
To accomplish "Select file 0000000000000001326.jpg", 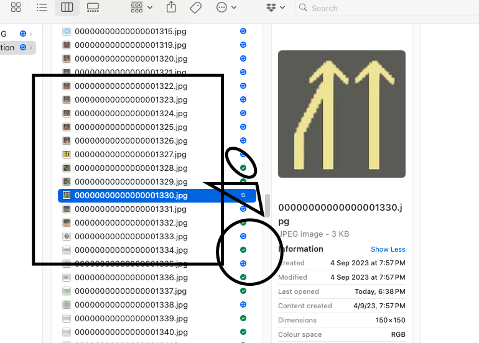I will pos(131,140).
